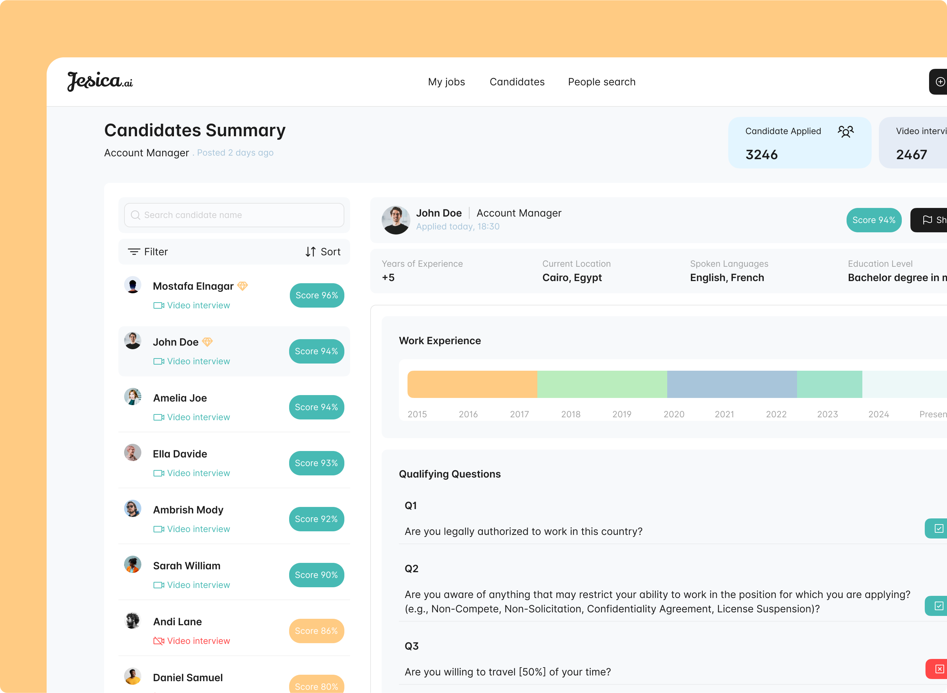Open My jobs page

446,81
